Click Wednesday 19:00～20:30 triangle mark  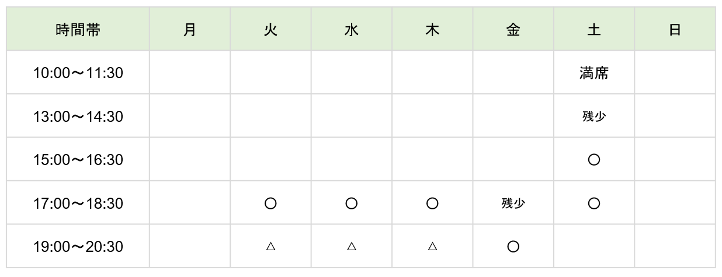pos(351,247)
